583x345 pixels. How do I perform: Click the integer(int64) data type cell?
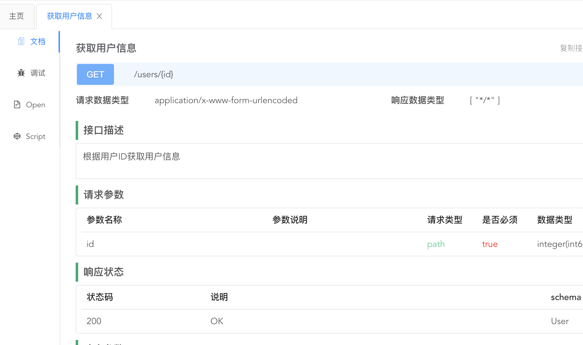click(560, 244)
